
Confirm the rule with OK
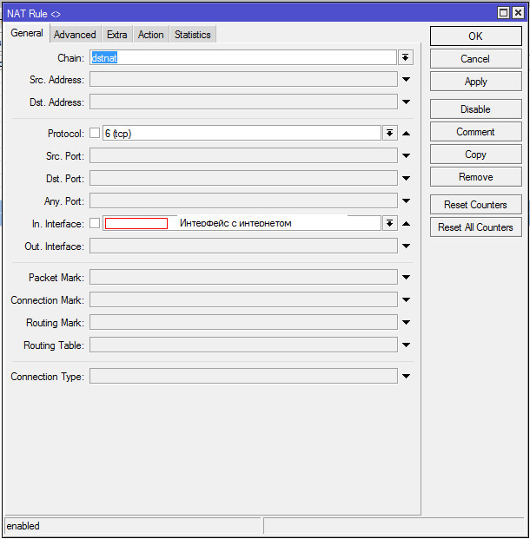(x=475, y=36)
